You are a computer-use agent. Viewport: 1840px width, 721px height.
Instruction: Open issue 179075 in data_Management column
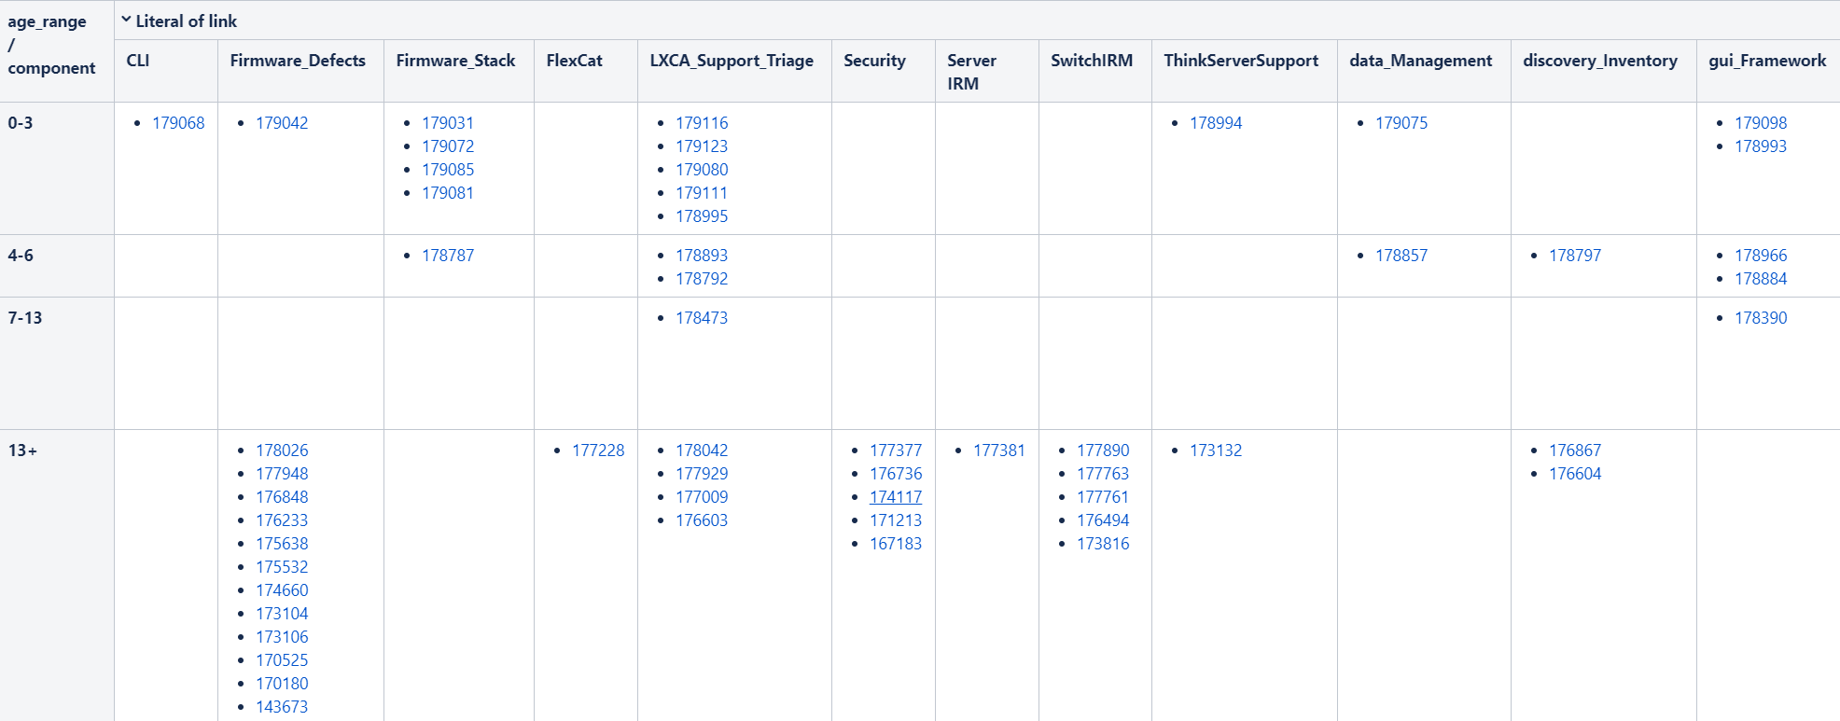[1401, 122]
